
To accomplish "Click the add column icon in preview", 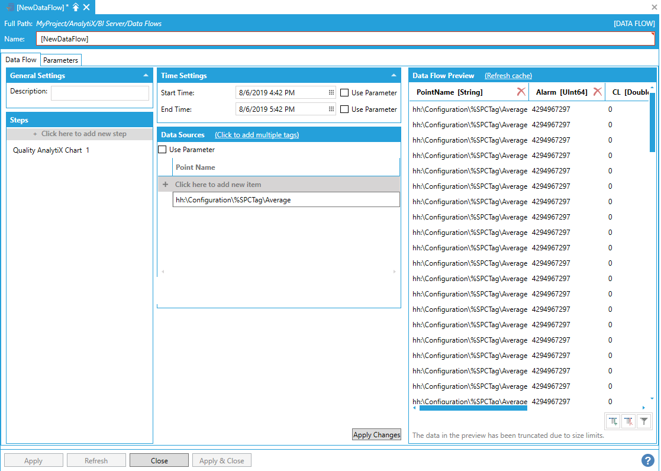I will 613,421.
